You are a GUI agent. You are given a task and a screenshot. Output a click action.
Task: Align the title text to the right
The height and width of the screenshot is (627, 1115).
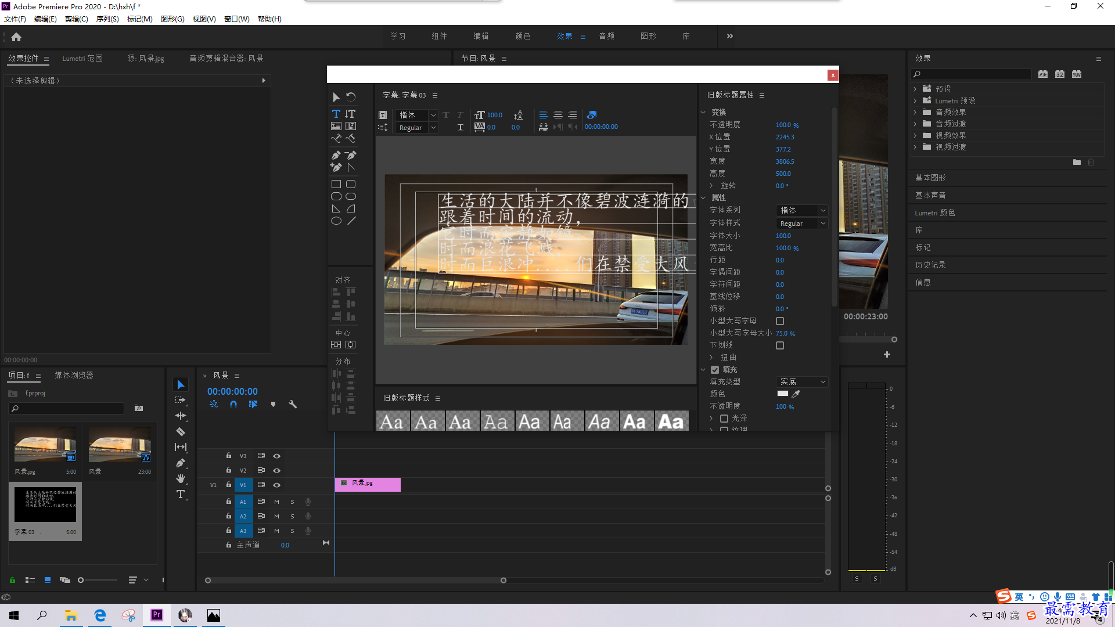tap(572, 115)
